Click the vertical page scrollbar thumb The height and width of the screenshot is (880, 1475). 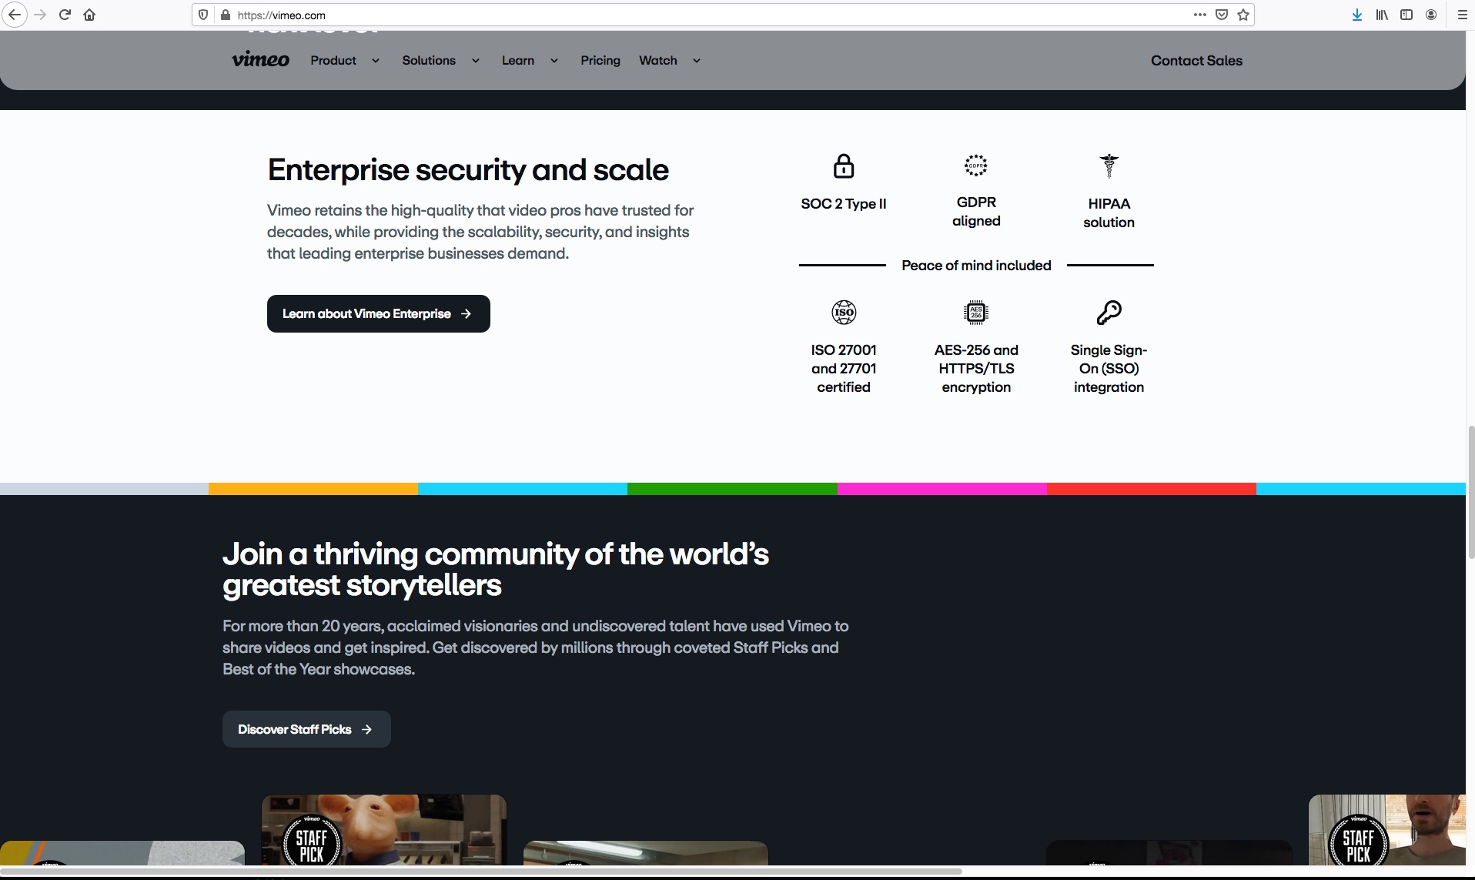tap(1470, 491)
